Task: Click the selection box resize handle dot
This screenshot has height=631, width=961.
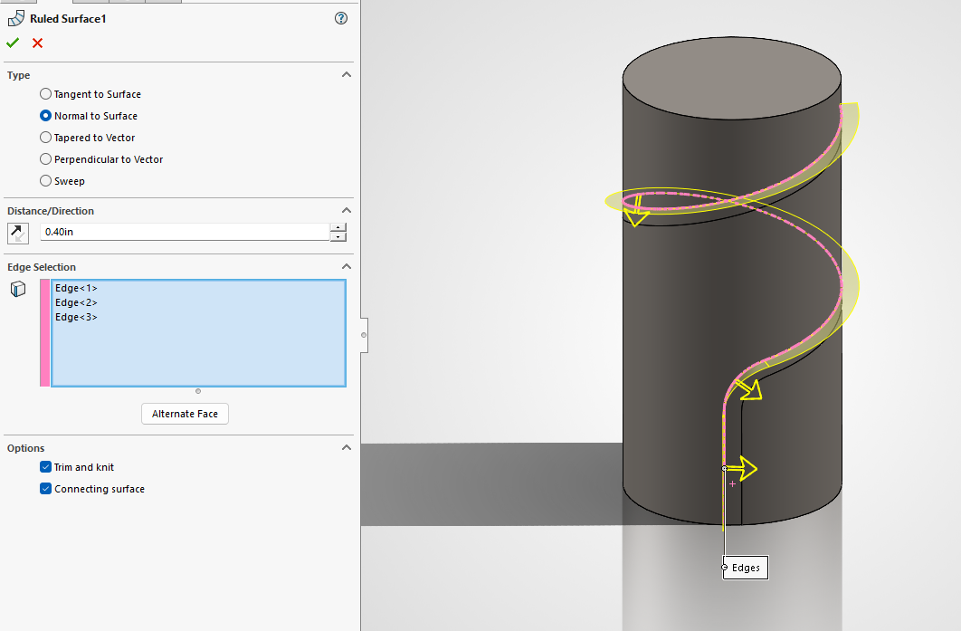Action: pyautogui.click(x=198, y=391)
